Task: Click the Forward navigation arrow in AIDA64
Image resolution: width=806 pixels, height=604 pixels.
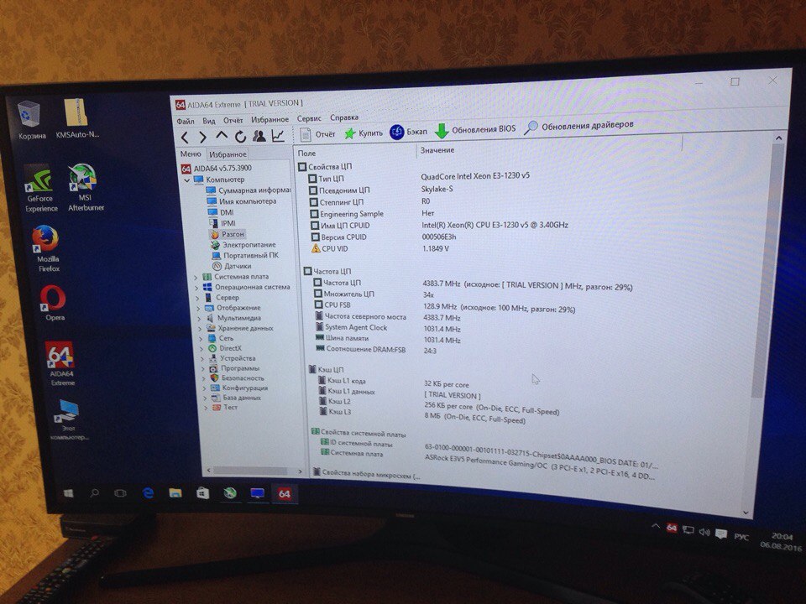Action: pos(203,137)
